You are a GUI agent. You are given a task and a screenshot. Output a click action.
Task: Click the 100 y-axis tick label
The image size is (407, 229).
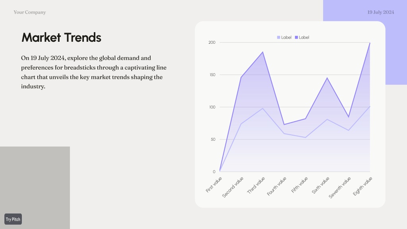click(212, 107)
